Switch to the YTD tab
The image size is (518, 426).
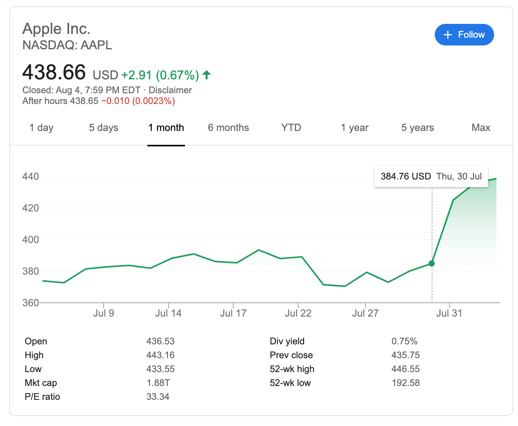tap(291, 128)
